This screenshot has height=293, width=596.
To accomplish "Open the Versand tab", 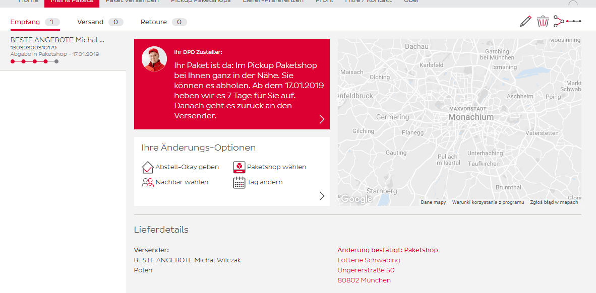I will [x=90, y=22].
